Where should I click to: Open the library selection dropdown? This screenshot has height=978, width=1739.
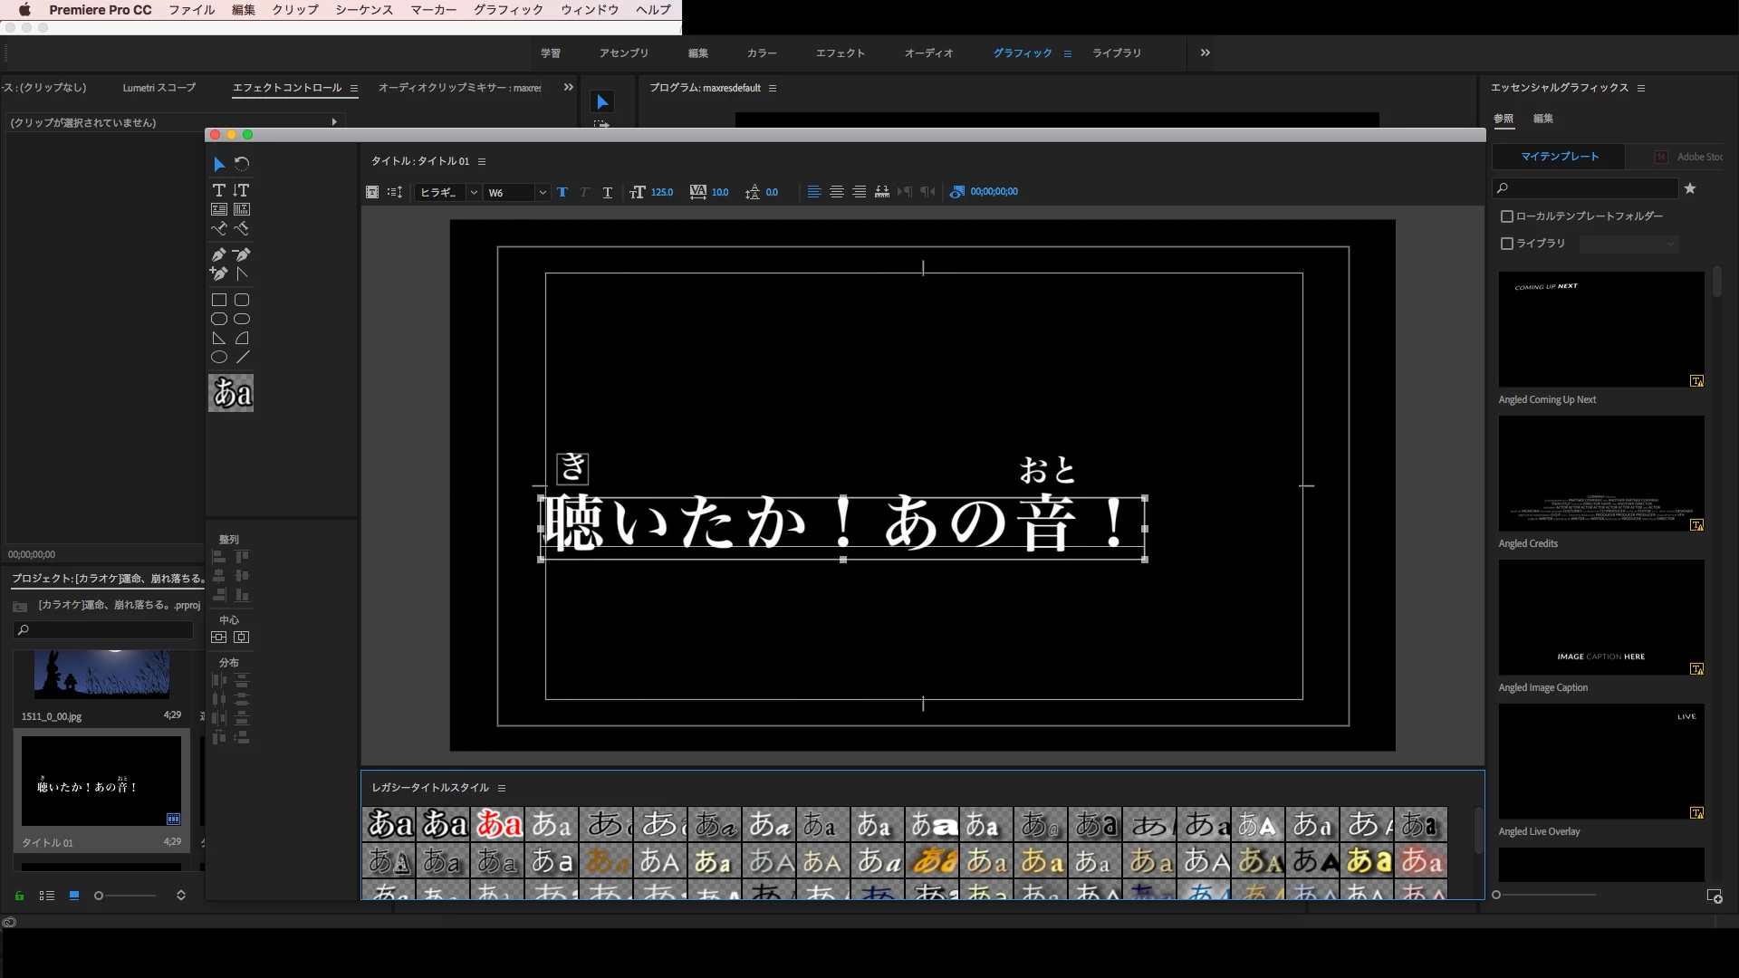tap(1629, 244)
